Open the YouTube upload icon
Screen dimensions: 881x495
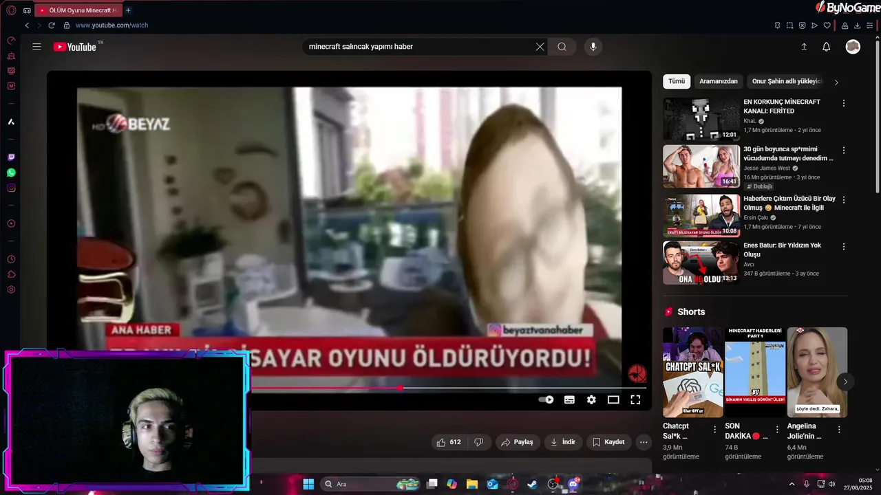click(x=804, y=47)
